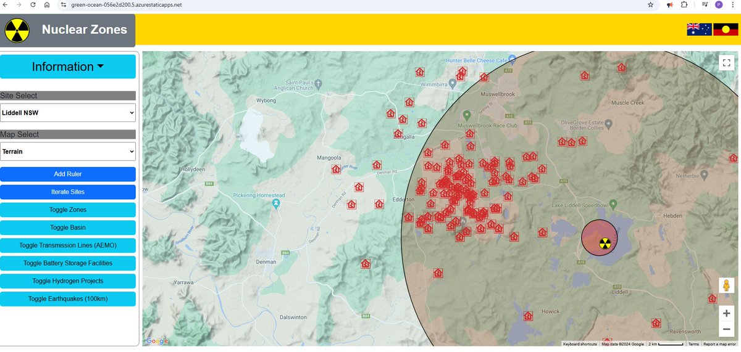Click the Aboriginal flag icon
Image resolution: width=741 pixels, height=352 pixels.
[726, 29]
